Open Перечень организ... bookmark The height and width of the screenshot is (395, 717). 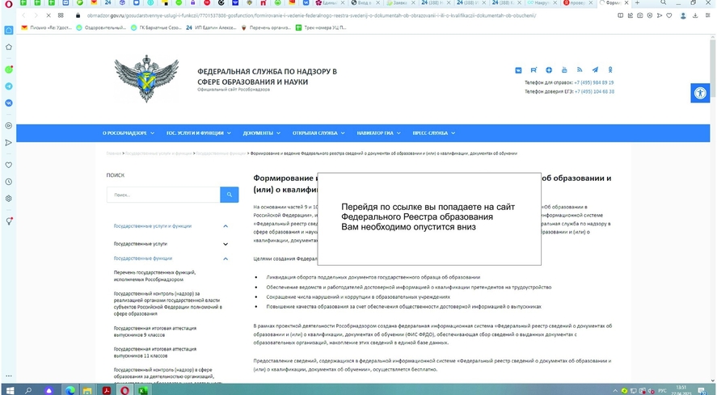point(266,27)
